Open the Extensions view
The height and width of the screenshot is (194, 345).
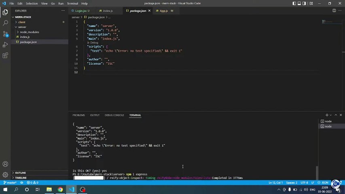5,55
